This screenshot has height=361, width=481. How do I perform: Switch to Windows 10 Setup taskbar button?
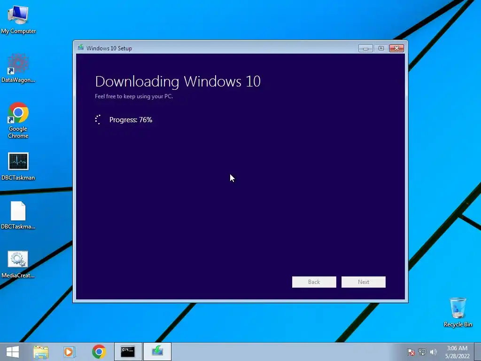click(157, 352)
